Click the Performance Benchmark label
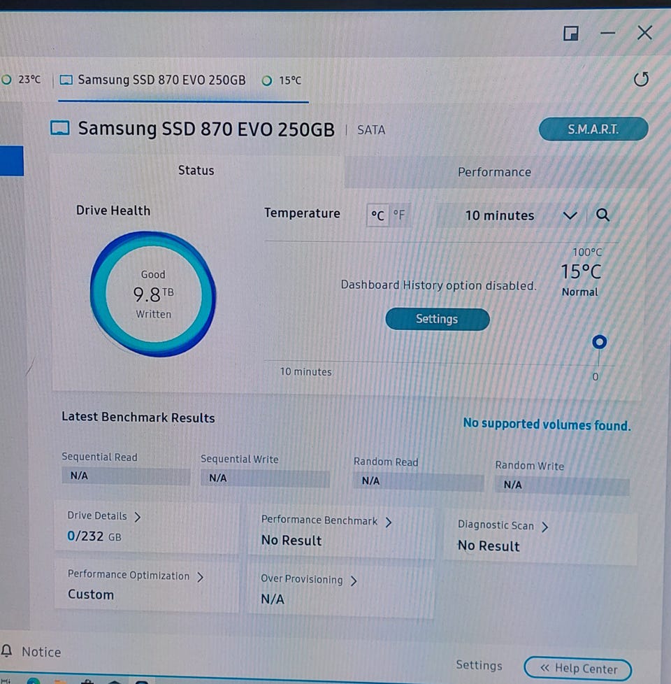Screen dimensions: 671x684 click(x=319, y=520)
